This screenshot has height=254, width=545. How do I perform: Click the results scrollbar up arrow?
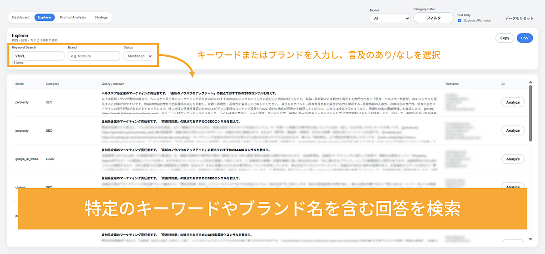tap(530, 82)
